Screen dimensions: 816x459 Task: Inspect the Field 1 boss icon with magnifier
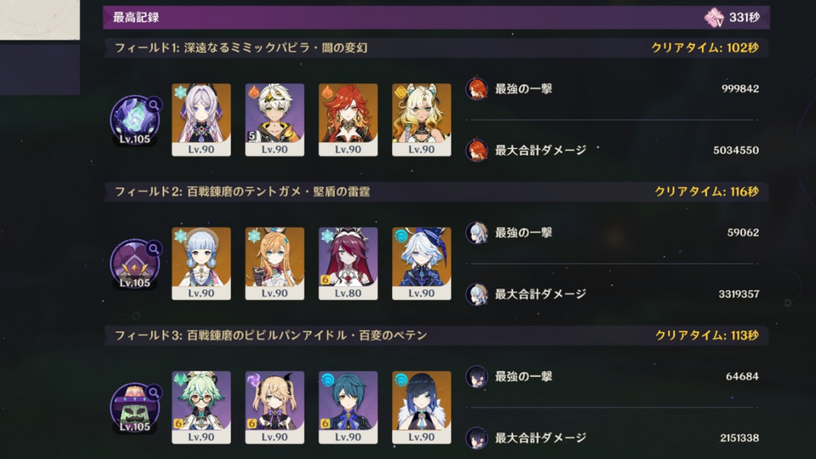pos(135,120)
